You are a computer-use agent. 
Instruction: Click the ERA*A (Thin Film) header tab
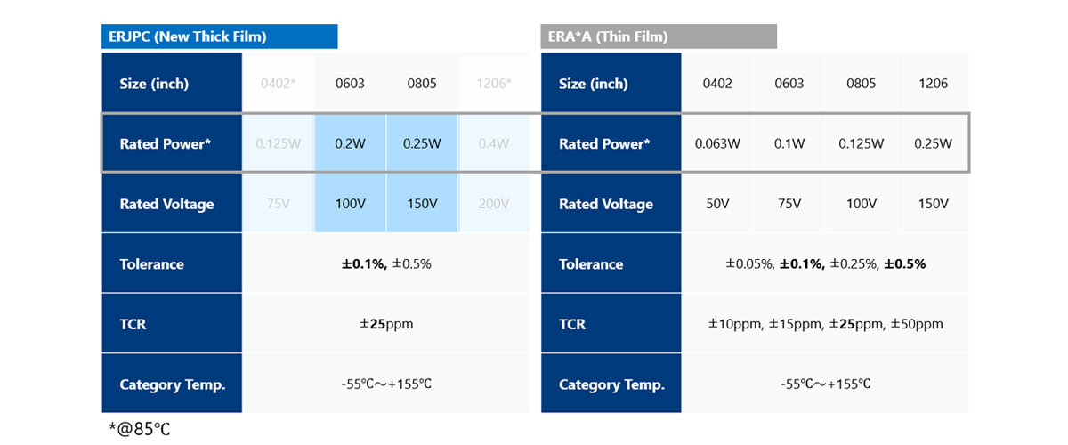659,36
